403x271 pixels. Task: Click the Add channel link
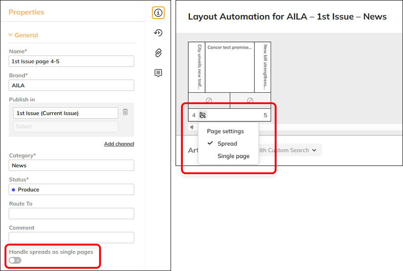coord(119,144)
